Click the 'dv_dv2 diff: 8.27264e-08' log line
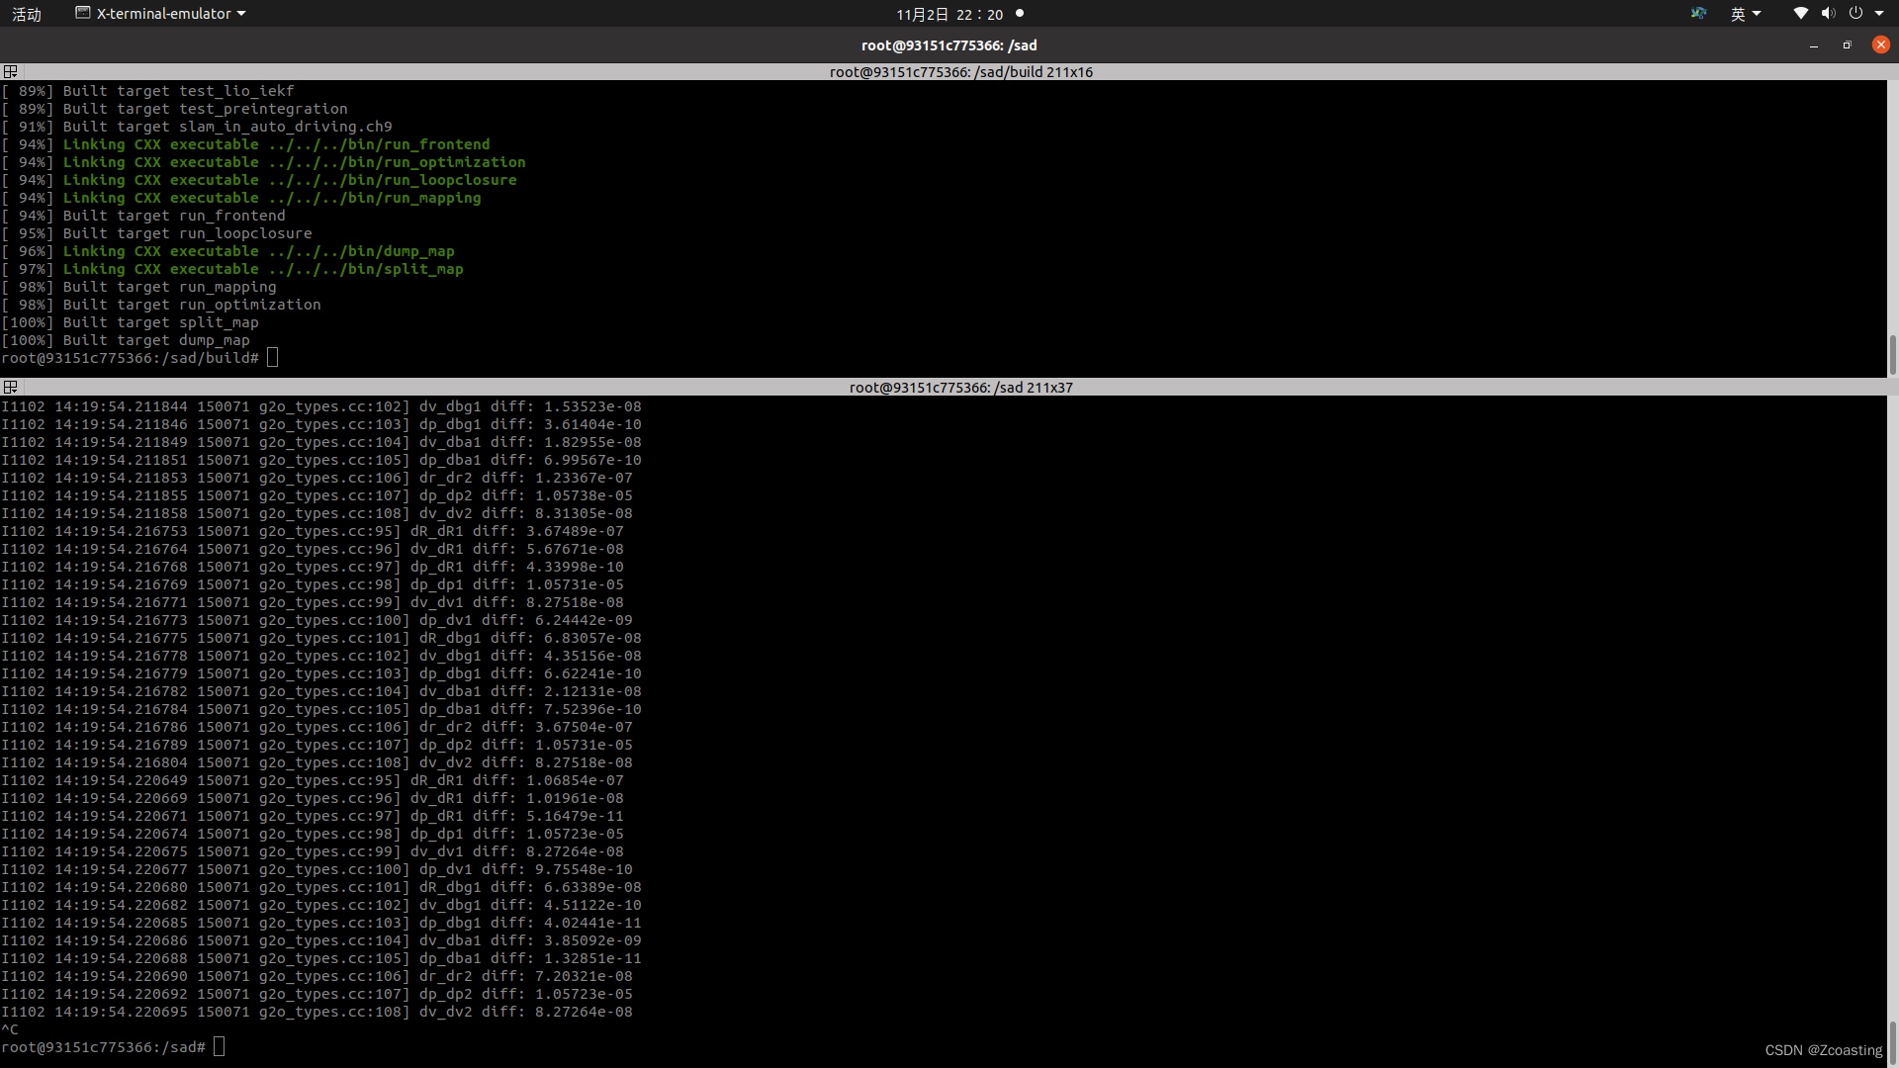This screenshot has width=1899, height=1068. (x=316, y=1012)
